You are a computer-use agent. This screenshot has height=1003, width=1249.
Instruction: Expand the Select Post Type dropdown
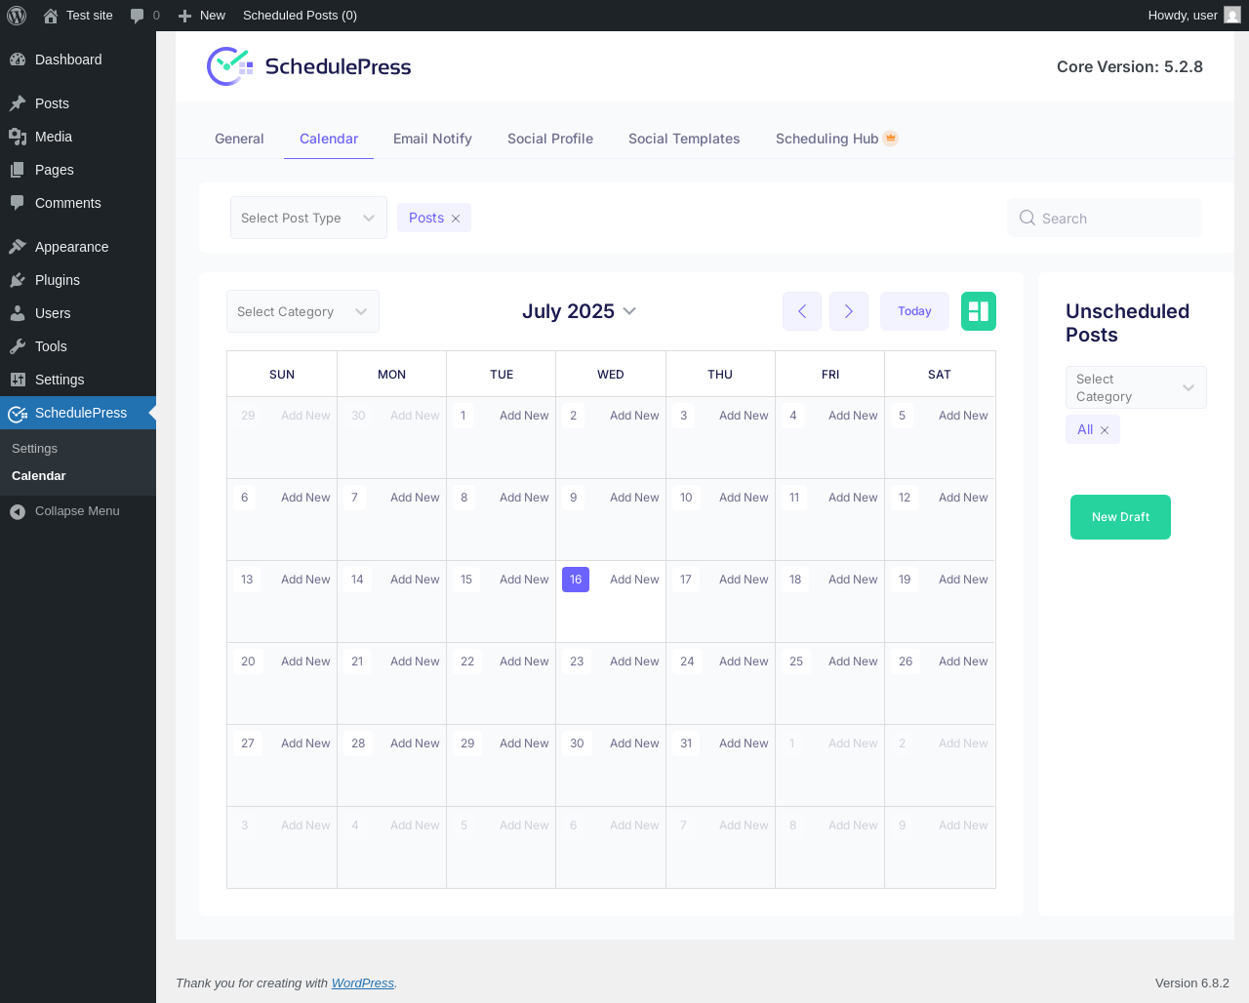308,218
